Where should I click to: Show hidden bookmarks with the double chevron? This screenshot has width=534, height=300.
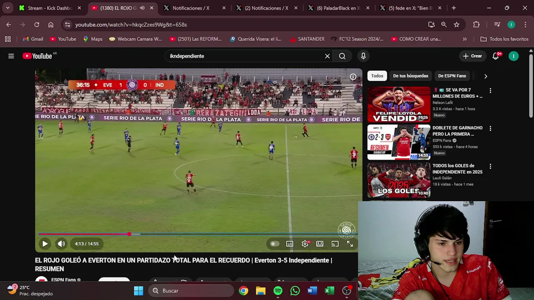(x=464, y=39)
